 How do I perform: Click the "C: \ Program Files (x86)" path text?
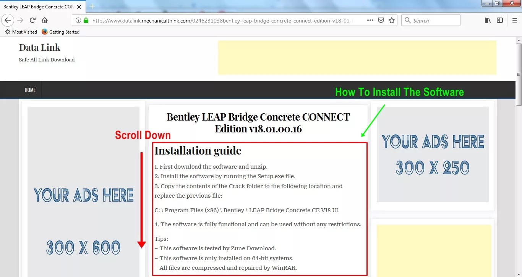point(247,210)
